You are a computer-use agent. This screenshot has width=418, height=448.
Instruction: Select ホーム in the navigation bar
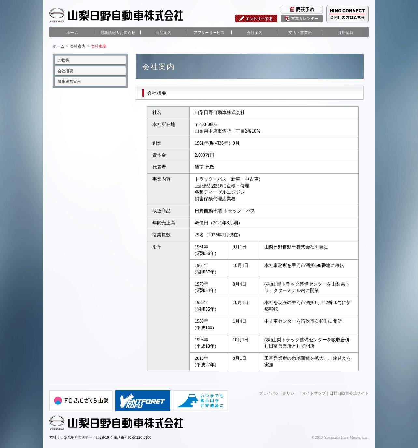(72, 33)
